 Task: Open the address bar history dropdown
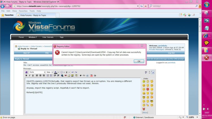click(x=138, y=6)
